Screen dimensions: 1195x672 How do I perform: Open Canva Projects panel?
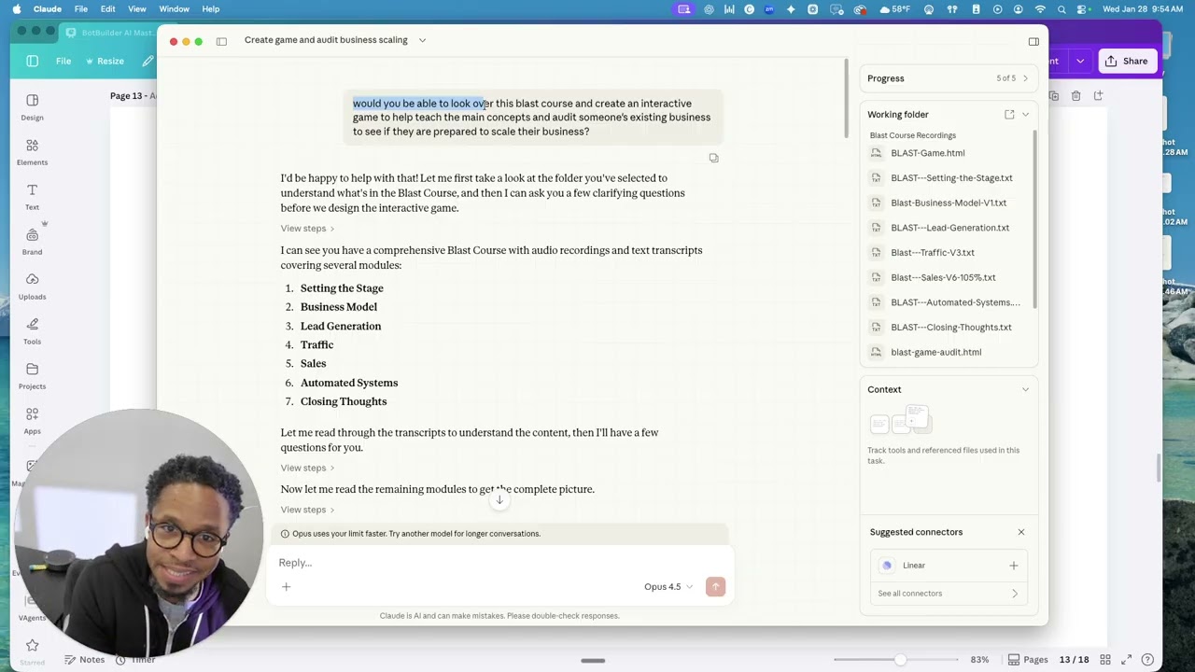pyautogui.click(x=32, y=375)
